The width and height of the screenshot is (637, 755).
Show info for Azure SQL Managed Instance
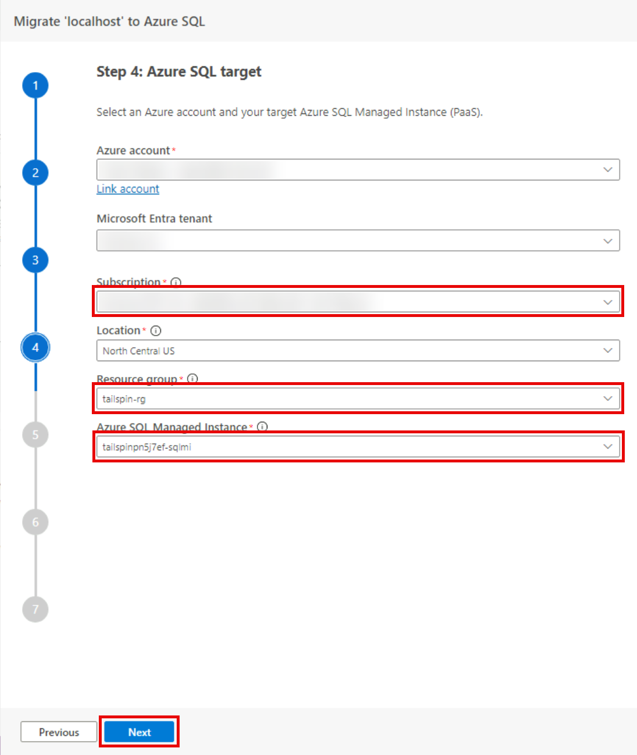click(x=263, y=426)
